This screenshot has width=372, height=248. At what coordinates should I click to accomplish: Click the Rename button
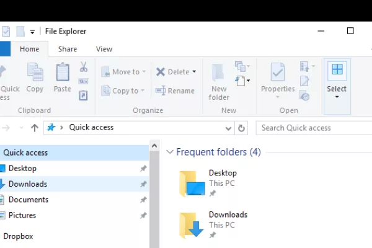(x=175, y=91)
